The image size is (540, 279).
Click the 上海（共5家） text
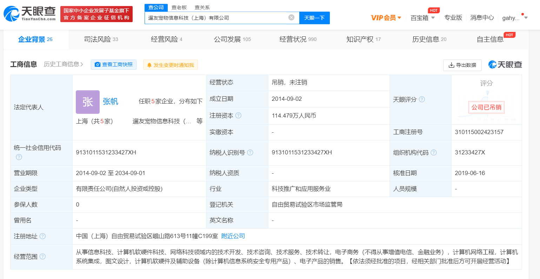(x=94, y=121)
